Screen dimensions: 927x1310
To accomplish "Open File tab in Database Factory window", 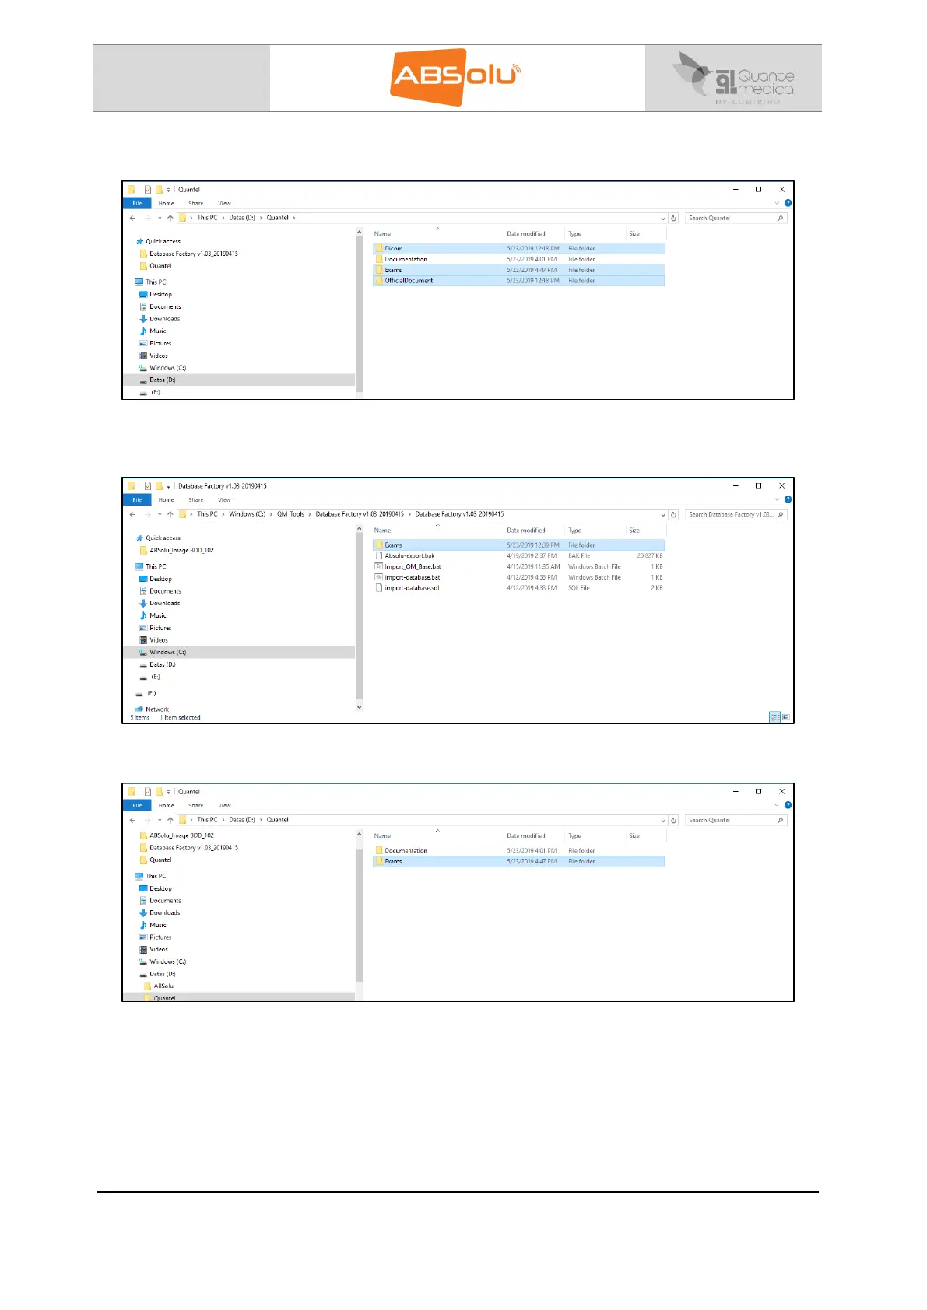I will point(137,500).
